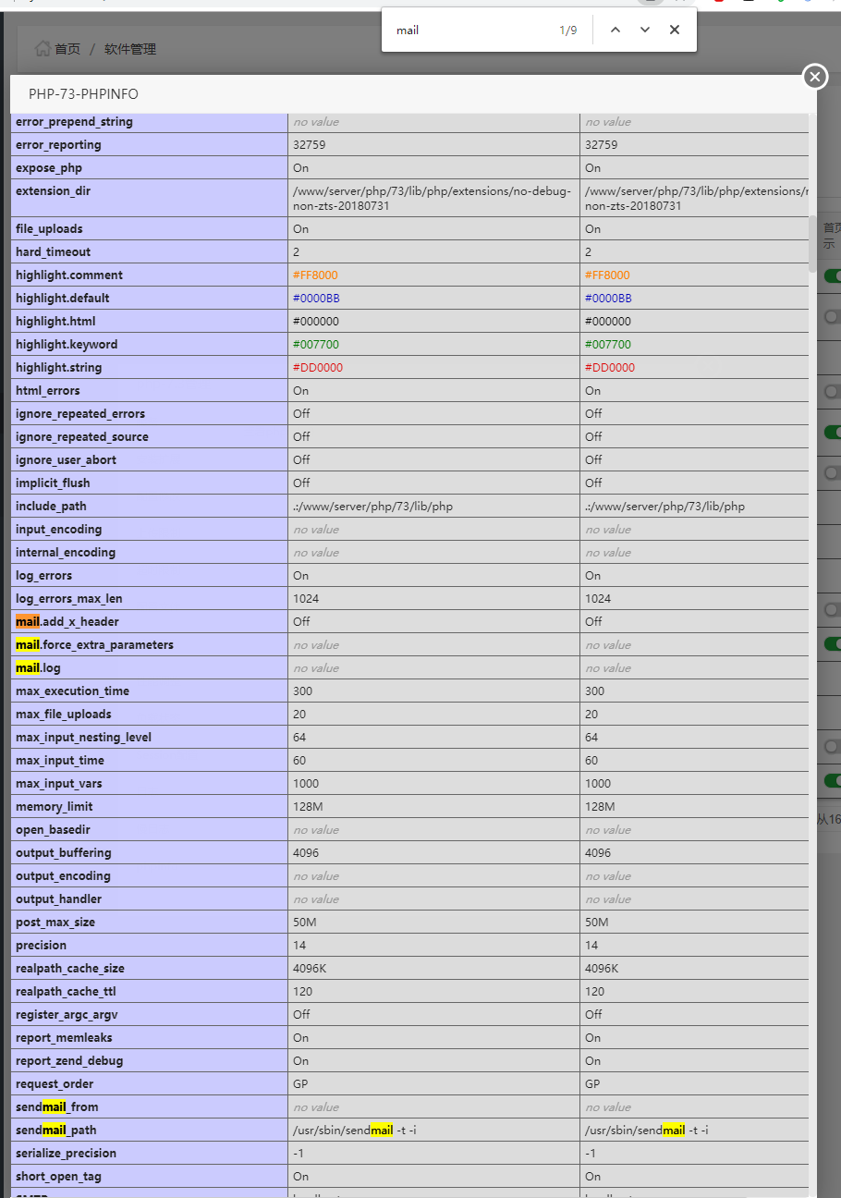This screenshot has height=1198, width=841.
Task: Select the highlight.string directive name
Action: pyautogui.click(x=59, y=367)
